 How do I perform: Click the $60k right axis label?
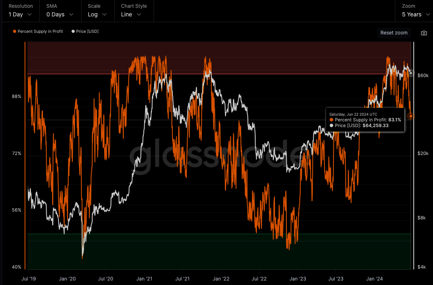click(x=423, y=75)
